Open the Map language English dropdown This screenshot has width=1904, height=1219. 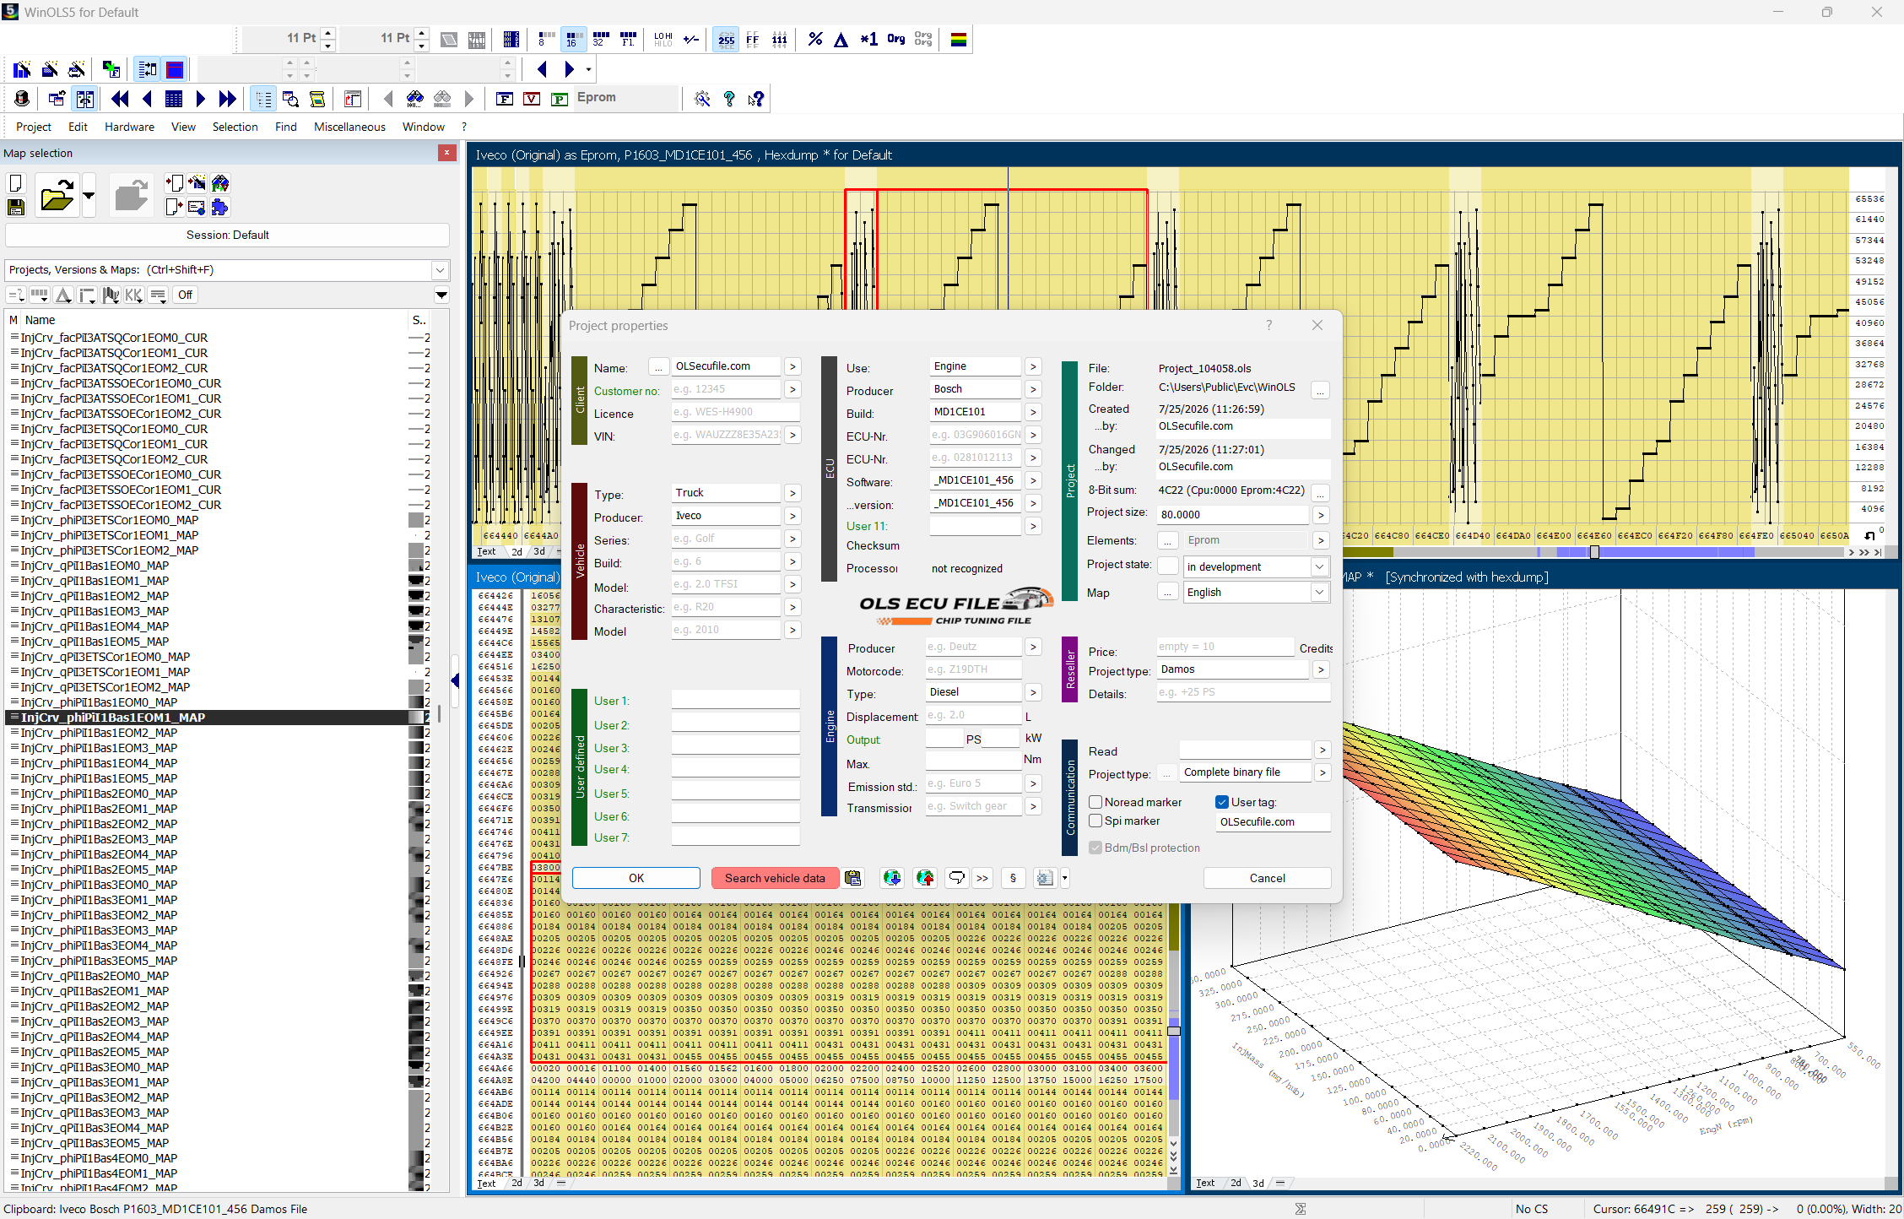1319,592
